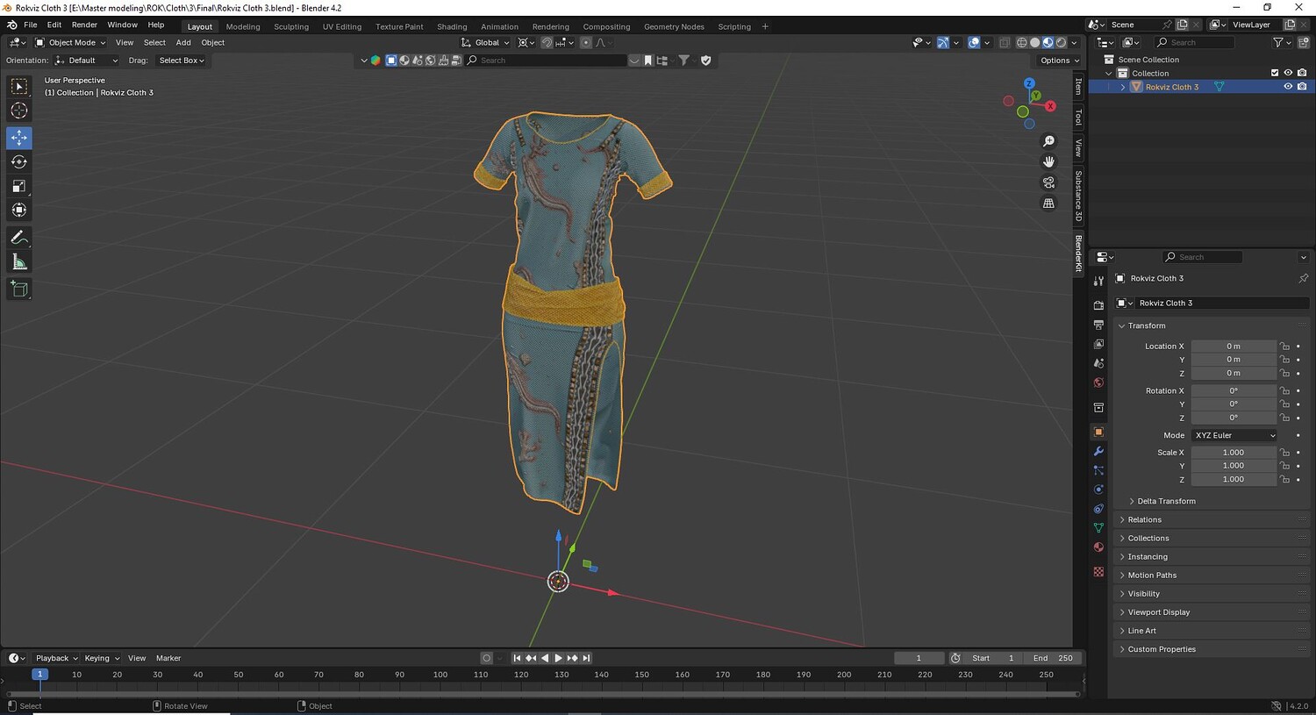Image resolution: width=1316 pixels, height=715 pixels.
Task: Open the World properties tab
Action: pyautogui.click(x=1098, y=383)
